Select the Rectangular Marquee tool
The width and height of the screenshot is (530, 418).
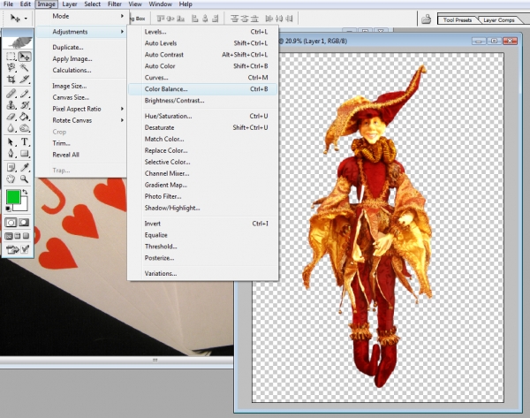11,57
